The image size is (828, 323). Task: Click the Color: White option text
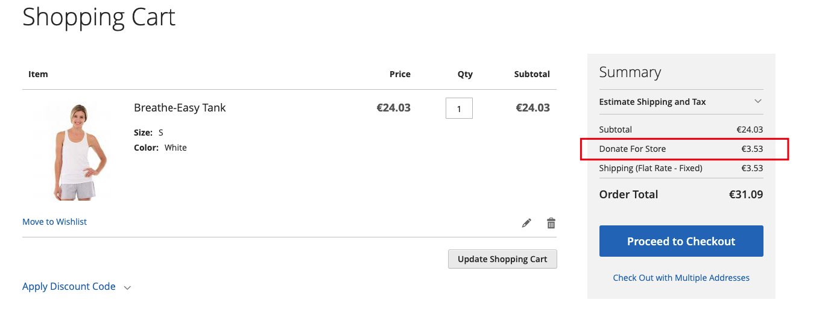pos(160,148)
